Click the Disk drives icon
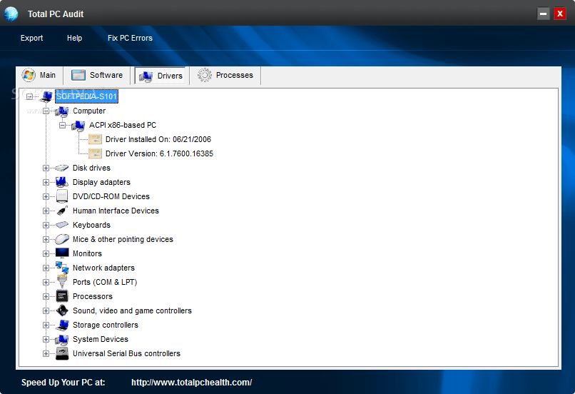575x394 pixels. 61,168
